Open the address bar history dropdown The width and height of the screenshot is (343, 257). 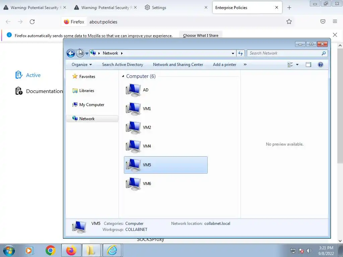pyautogui.click(x=233, y=53)
